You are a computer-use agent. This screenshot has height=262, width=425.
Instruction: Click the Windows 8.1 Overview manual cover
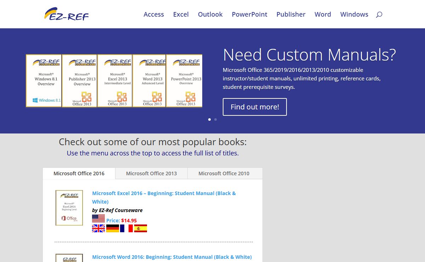point(44,81)
